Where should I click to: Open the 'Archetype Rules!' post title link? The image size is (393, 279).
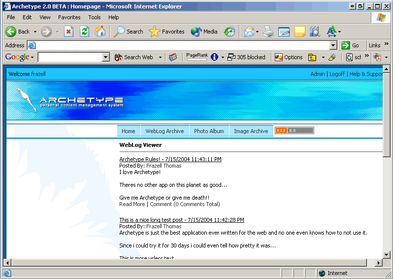click(170, 159)
